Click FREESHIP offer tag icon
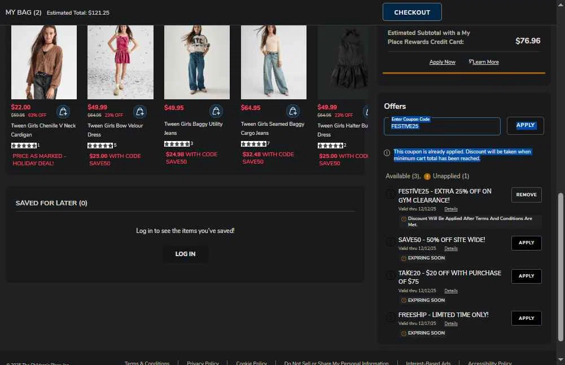This screenshot has height=365, width=565. point(390,317)
